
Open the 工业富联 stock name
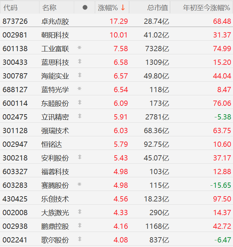[55, 49]
